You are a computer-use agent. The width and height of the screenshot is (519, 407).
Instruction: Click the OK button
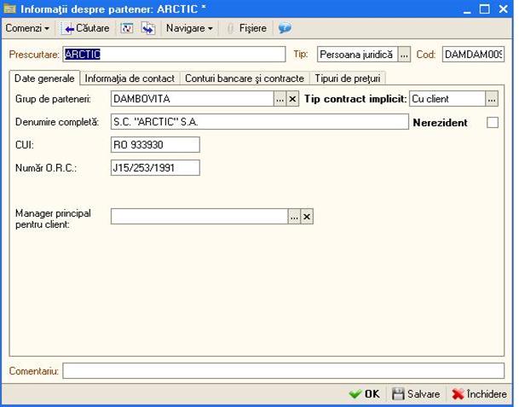[x=364, y=393]
